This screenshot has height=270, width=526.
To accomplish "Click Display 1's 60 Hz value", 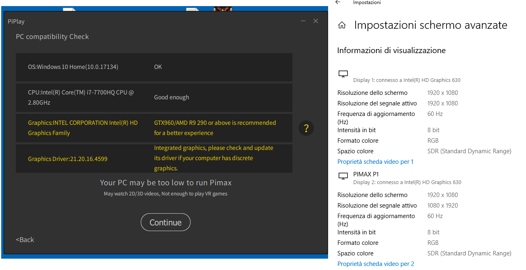I will coord(435,114).
